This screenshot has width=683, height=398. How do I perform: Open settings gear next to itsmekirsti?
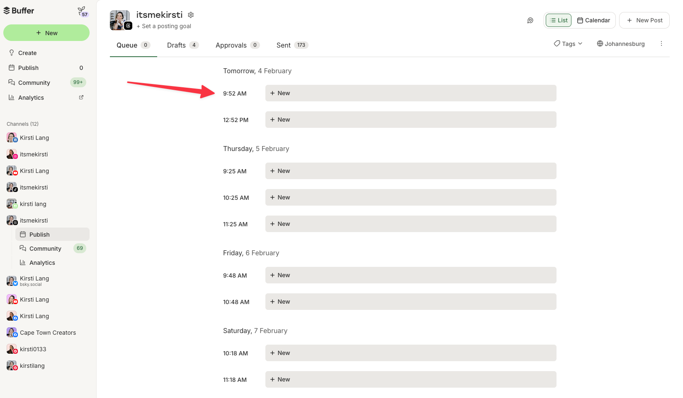pos(191,14)
